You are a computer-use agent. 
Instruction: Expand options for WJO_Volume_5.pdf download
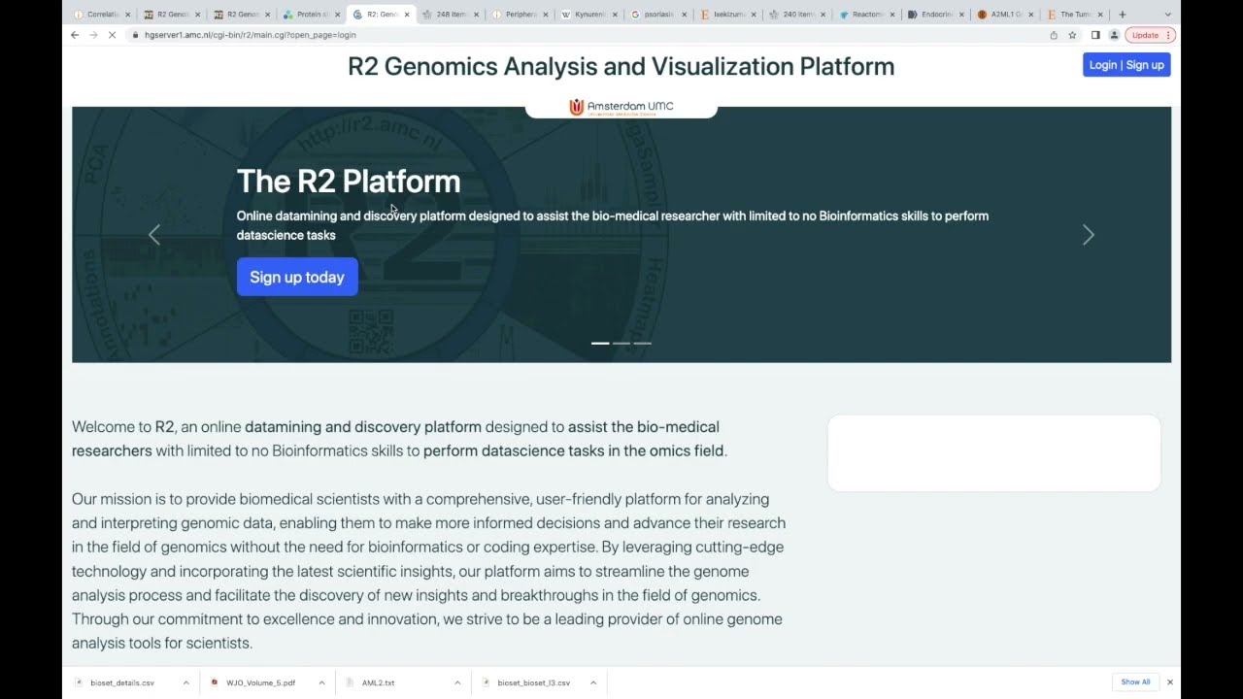[x=321, y=682]
